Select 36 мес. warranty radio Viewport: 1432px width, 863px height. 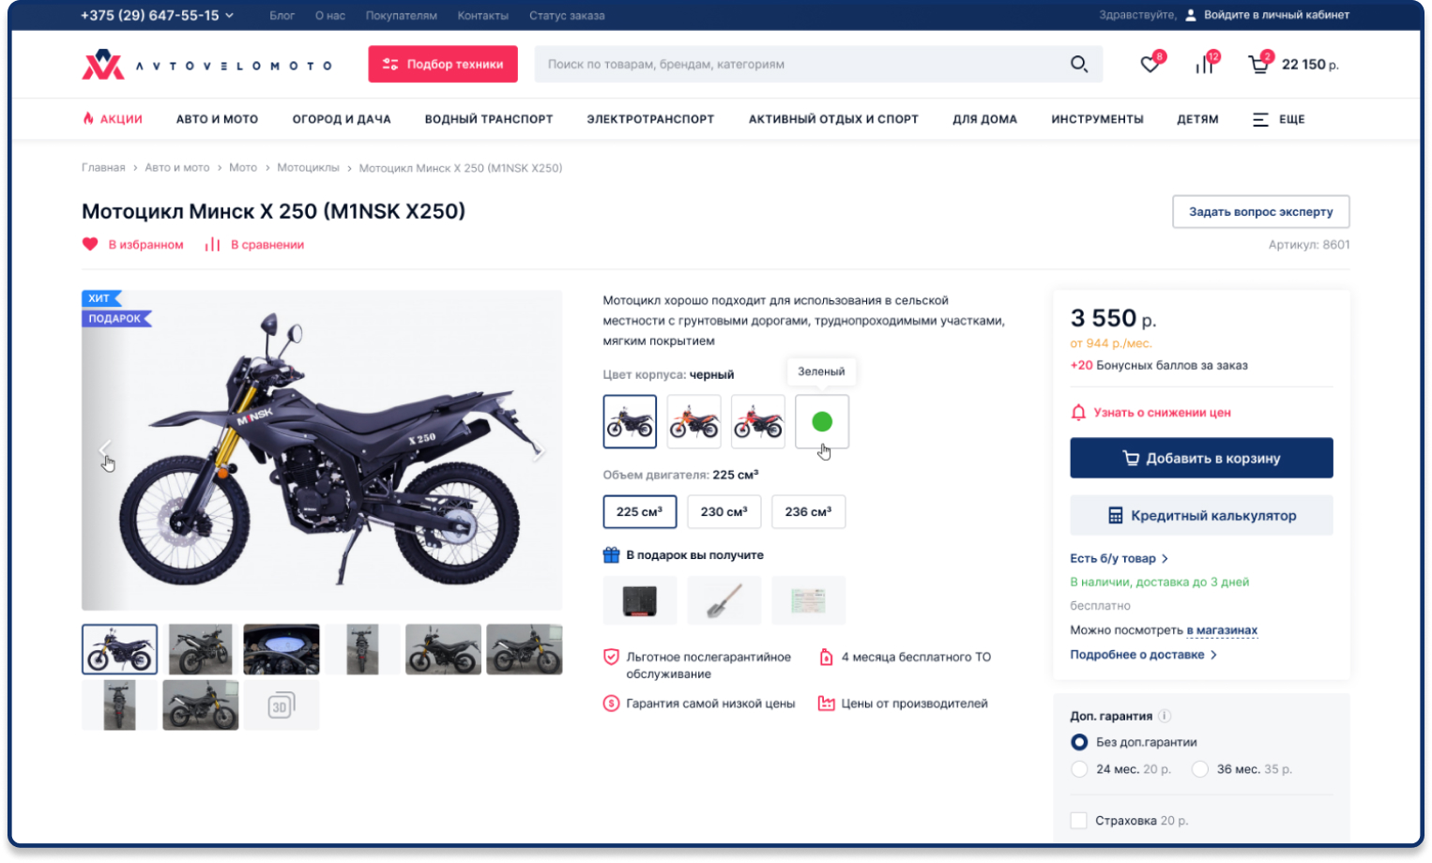1199,769
